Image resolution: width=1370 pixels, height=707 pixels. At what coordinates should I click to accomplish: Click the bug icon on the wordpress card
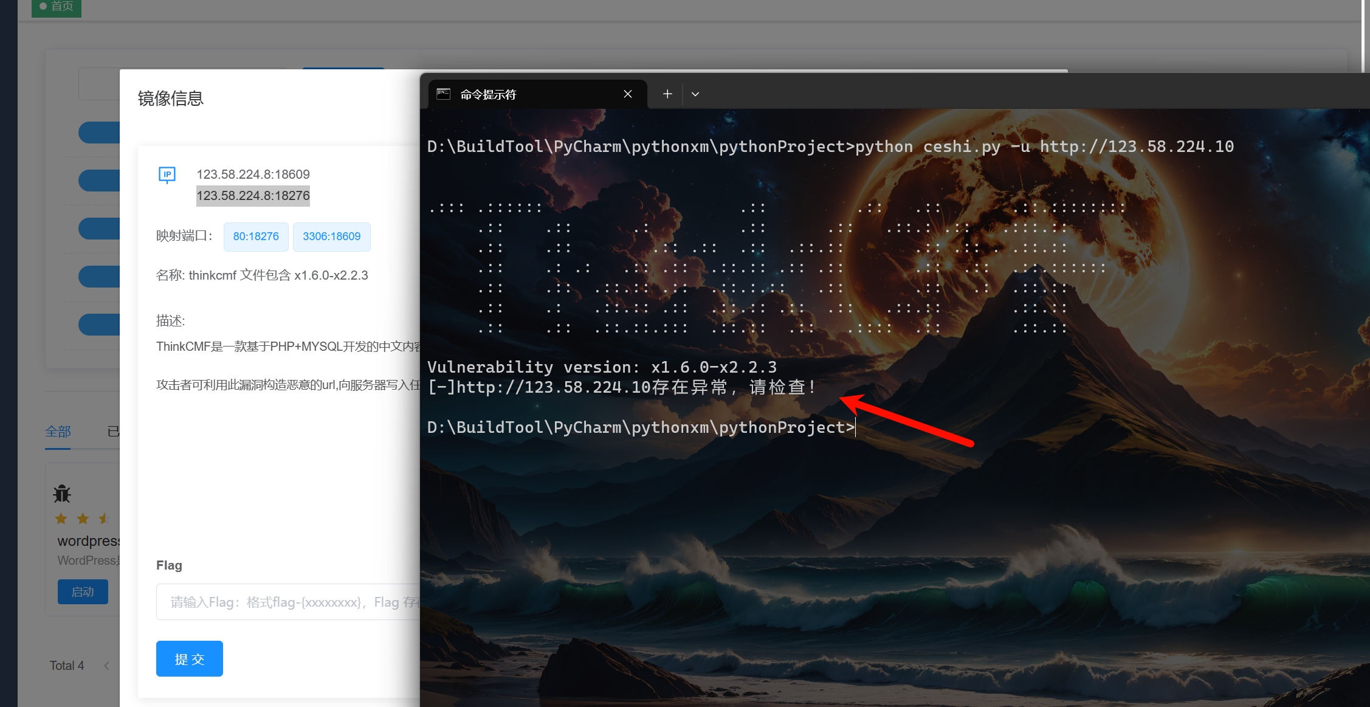(61, 494)
